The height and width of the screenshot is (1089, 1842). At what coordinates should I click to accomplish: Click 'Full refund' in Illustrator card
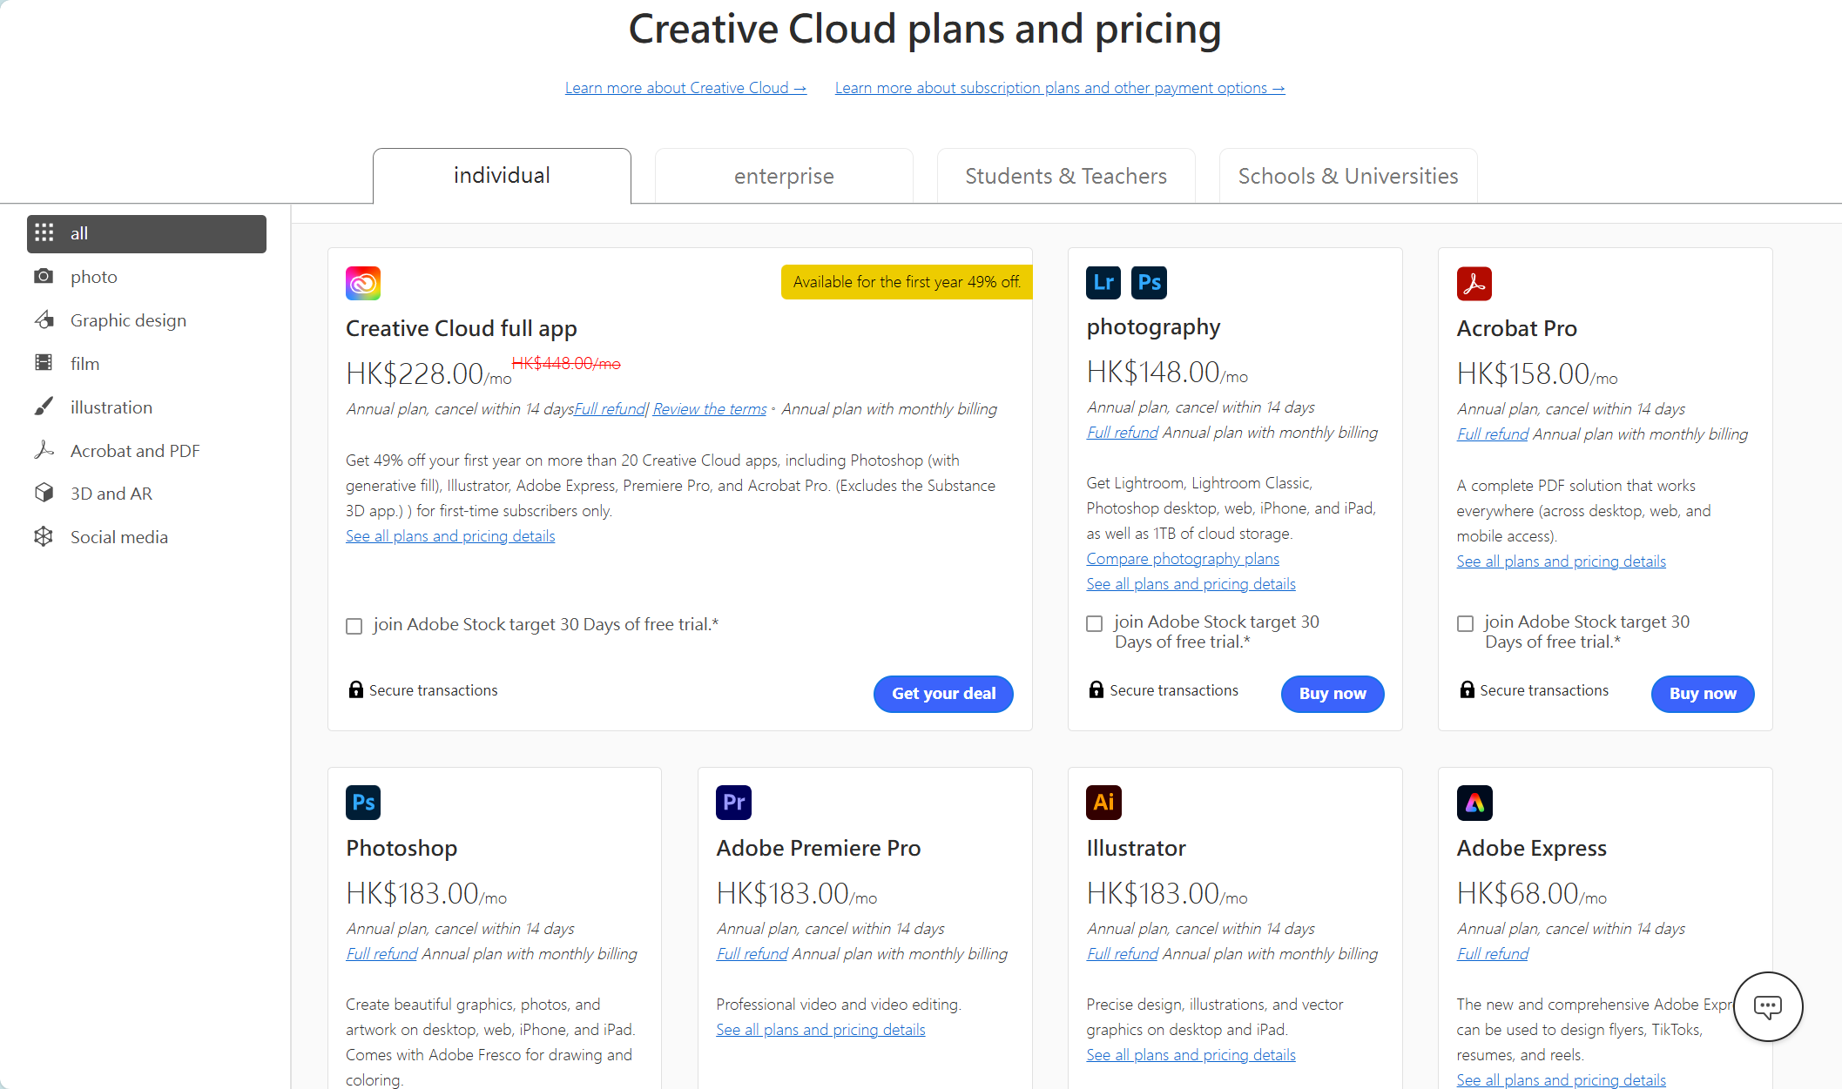[1123, 954]
